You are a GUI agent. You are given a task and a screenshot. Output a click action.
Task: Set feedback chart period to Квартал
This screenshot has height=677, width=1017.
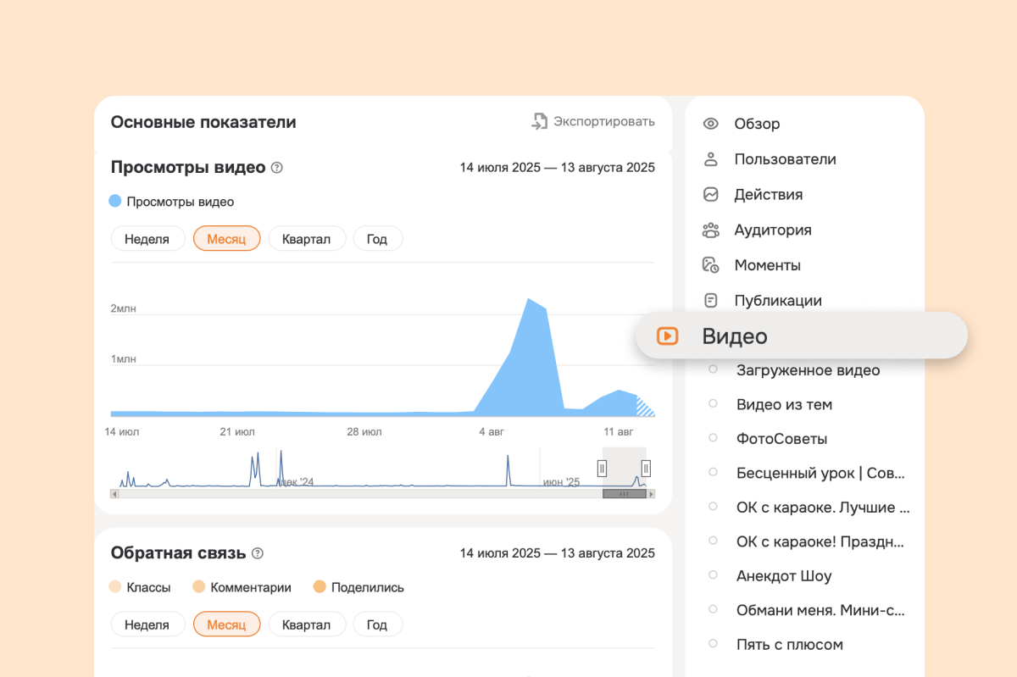click(x=307, y=624)
